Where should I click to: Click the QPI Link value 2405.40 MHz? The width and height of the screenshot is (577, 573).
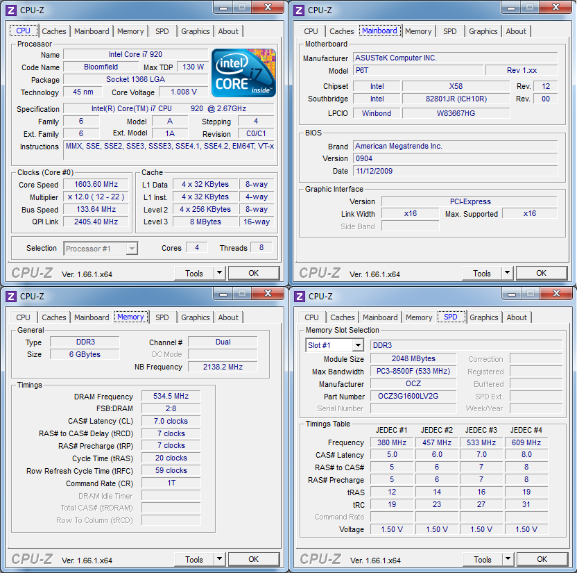tap(96, 222)
